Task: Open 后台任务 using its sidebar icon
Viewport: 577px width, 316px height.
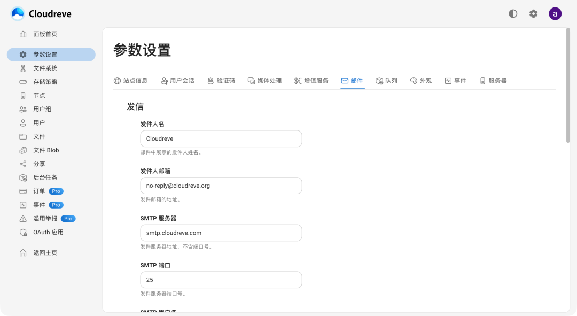Action: [x=23, y=177]
